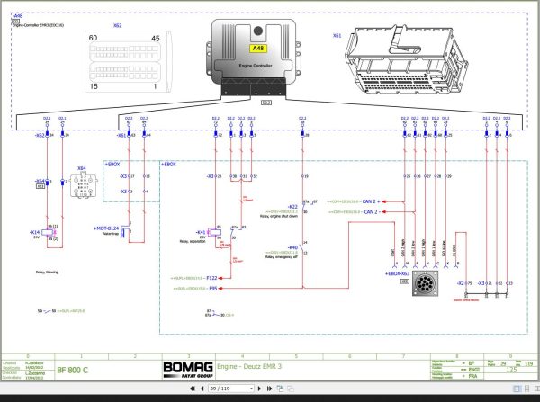Click the -K41 separation relay label
This screenshot has width=540, height=402.
tap(201, 232)
